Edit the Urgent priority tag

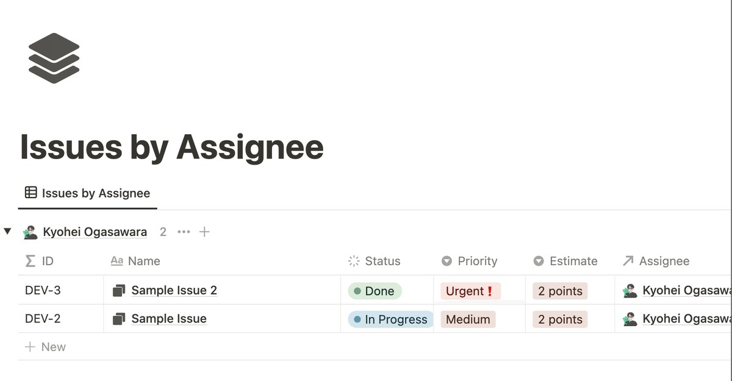coord(470,291)
